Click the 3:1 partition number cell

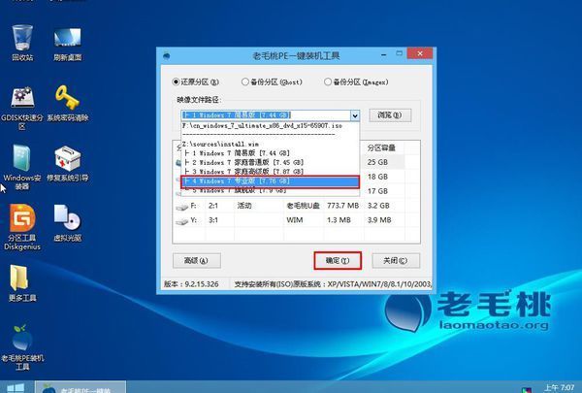(x=213, y=220)
